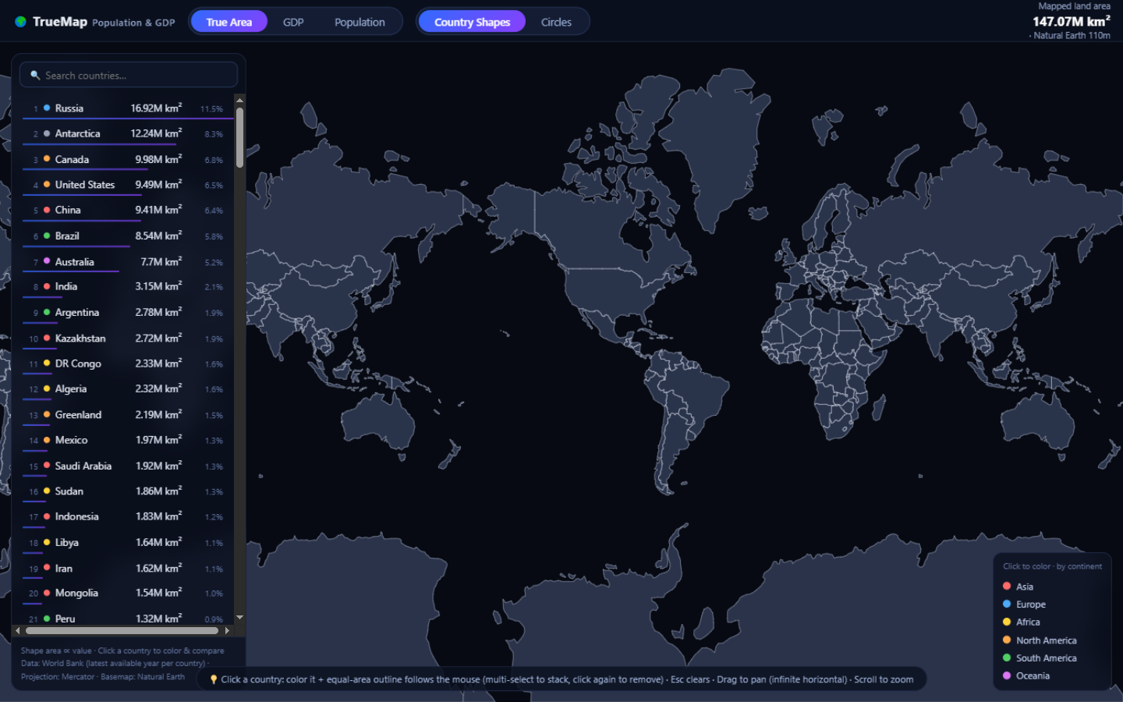Viewport: 1123px width, 702px height.
Task: Select Argentina row in list
Action: pyautogui.click(x=128, y=312)
